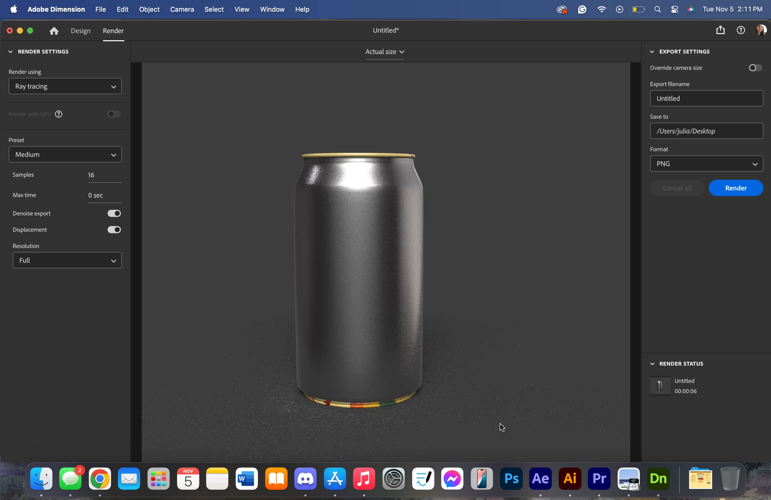
Task: Switch to the Design tab
Action: pyautogui.click(x=81, y=31)
